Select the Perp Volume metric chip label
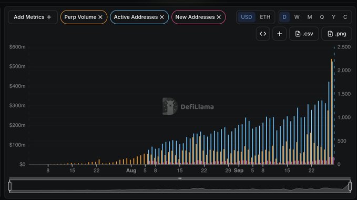357x200 pixels. [80, 17]
